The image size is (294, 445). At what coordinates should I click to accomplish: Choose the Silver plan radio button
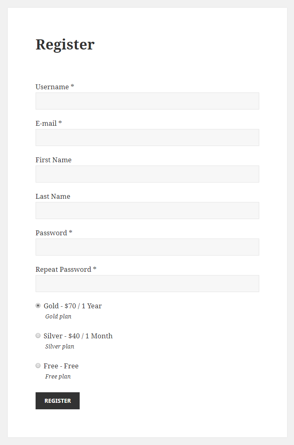point(38,336)
